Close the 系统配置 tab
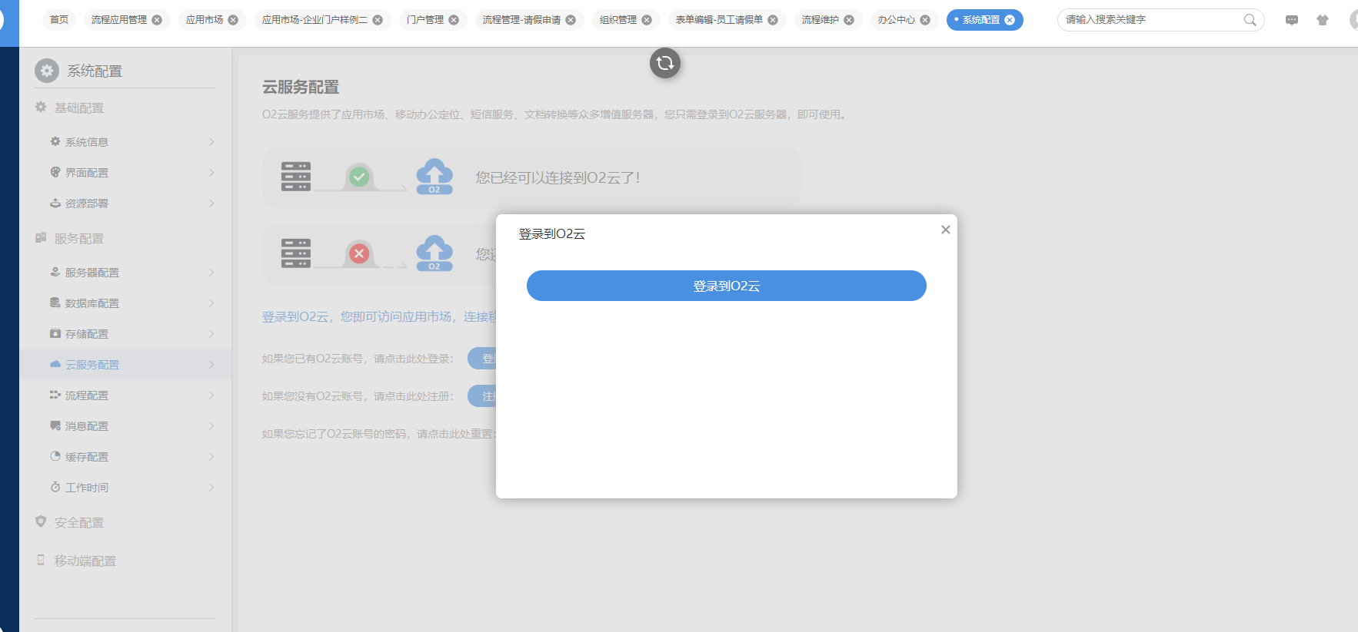The image size is (1358, 632). (x=1010, y=20)
